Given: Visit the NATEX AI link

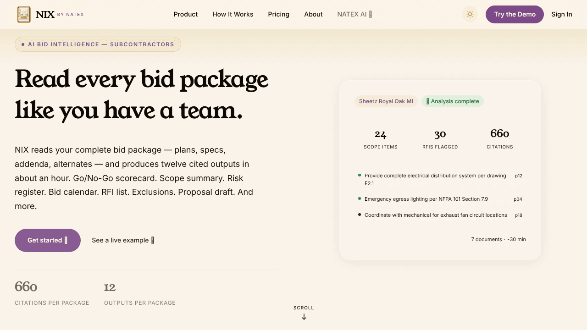Looking at the screenshot, I should click(354, 14).
